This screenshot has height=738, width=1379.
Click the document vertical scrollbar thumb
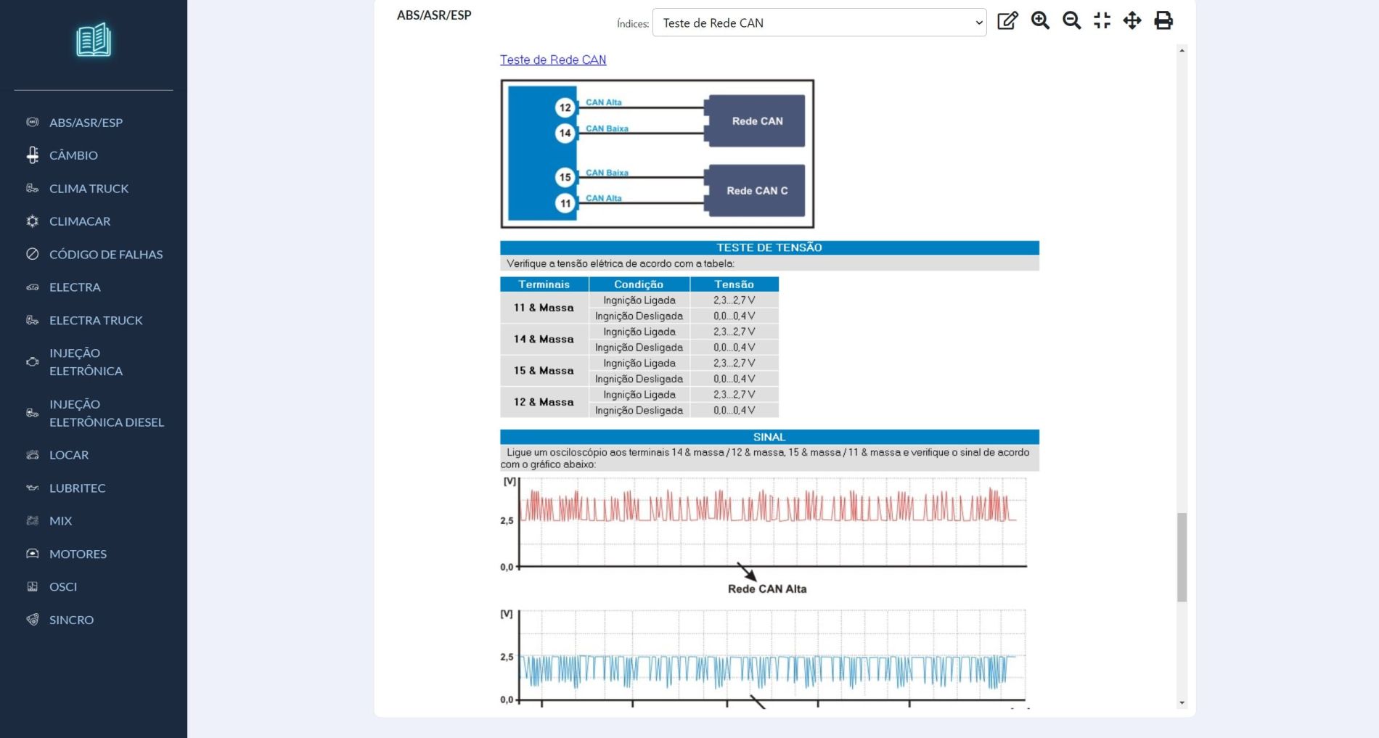[x=1182, y=557]
